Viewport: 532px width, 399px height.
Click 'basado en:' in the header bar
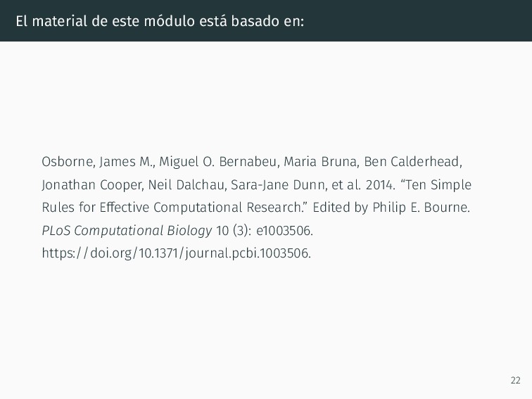click(267, 21)
